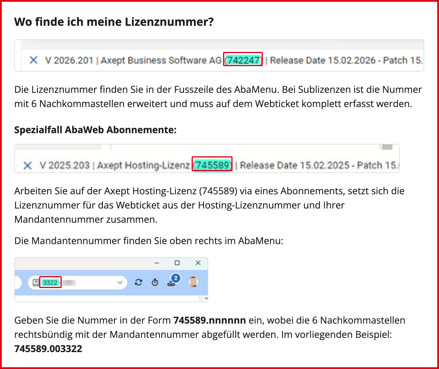Click Release Date 15.02.2025 text

295,165
